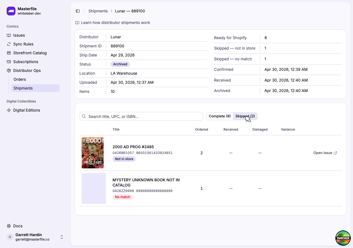Click the Distributor Ops box icon
Screen dimensions: 353x248
coord(9,71)
